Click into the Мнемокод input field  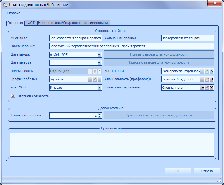coord(76,38)
